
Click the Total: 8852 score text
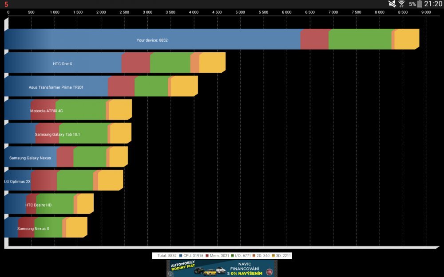pyautogui.click(x=167, y=256)
